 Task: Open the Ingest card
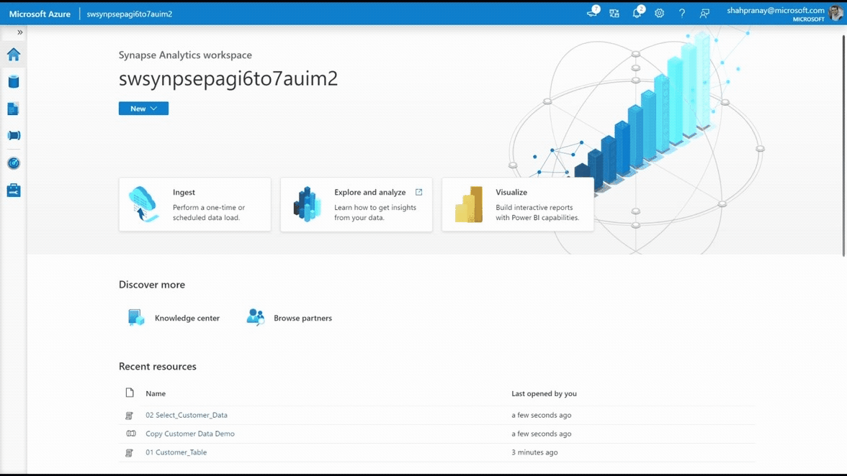coord(195,204)
